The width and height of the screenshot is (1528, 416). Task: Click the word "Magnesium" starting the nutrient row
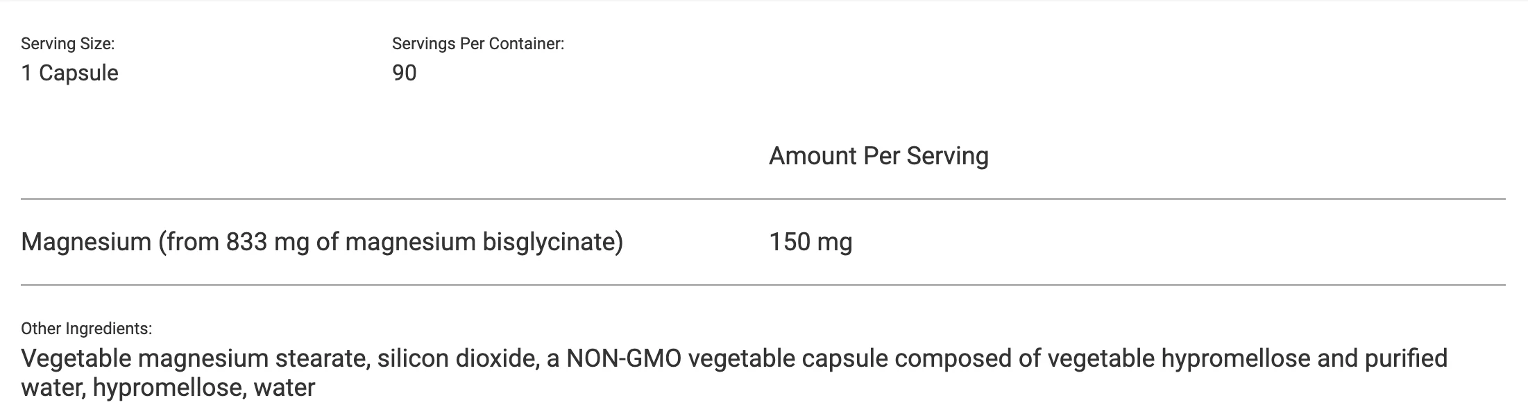pos(86,242)
